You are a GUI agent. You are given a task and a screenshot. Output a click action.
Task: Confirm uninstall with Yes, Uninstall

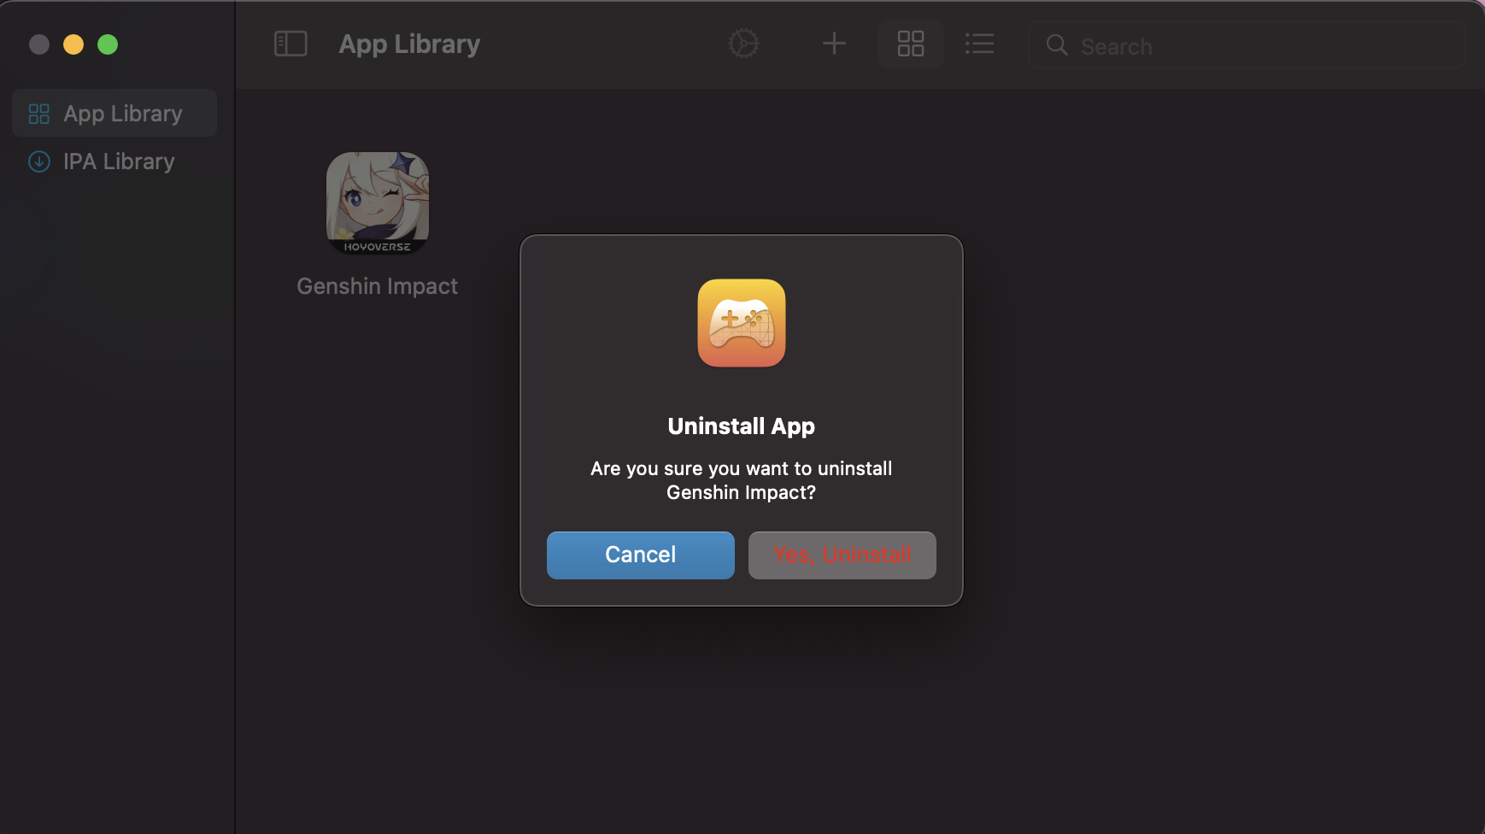[841, 555]
